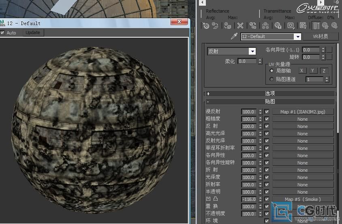Image resolution: width=342 pixels, height=224 pixels.
Task: Toggle the 不透明度 map checkbox
Action: [x=267, y=214]
